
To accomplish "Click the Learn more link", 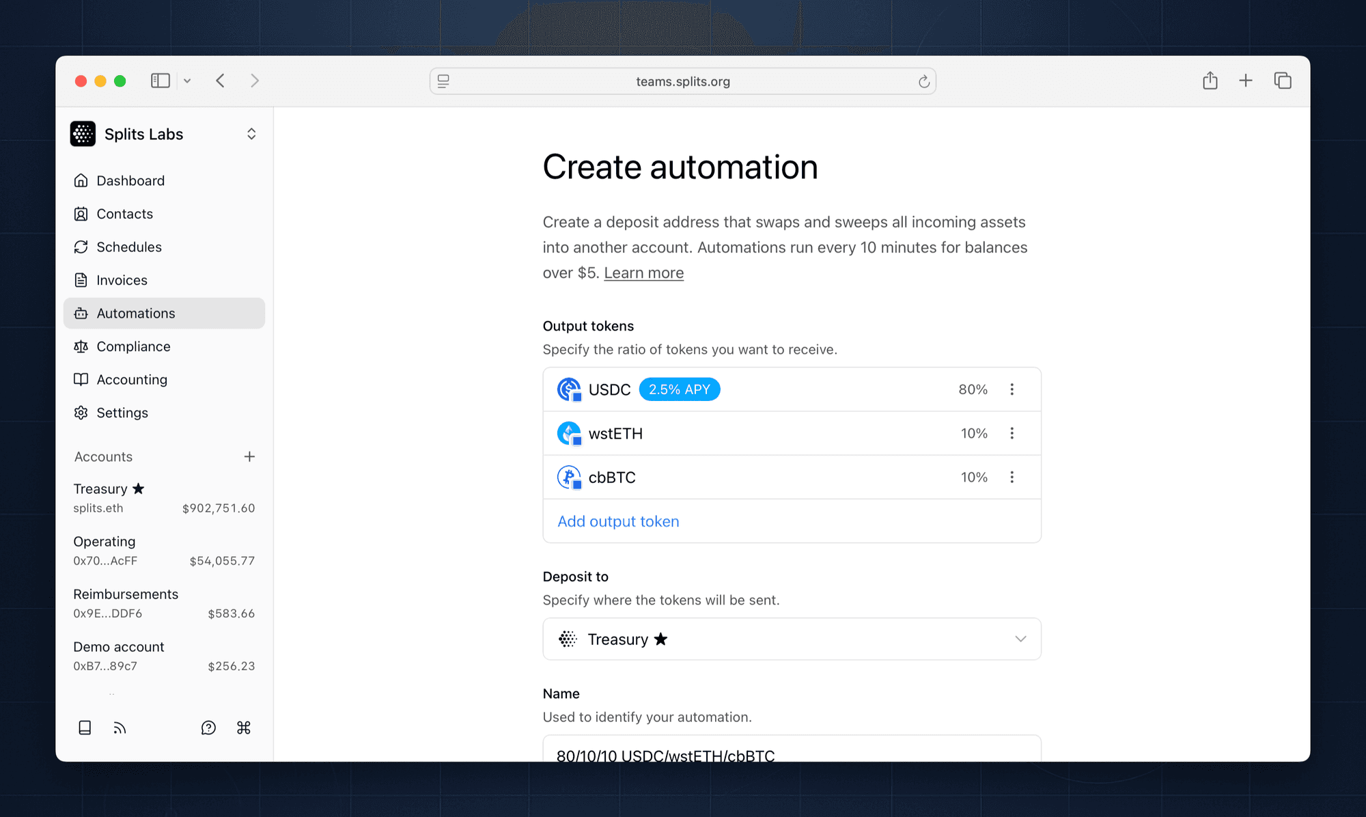I will (643, 273).
